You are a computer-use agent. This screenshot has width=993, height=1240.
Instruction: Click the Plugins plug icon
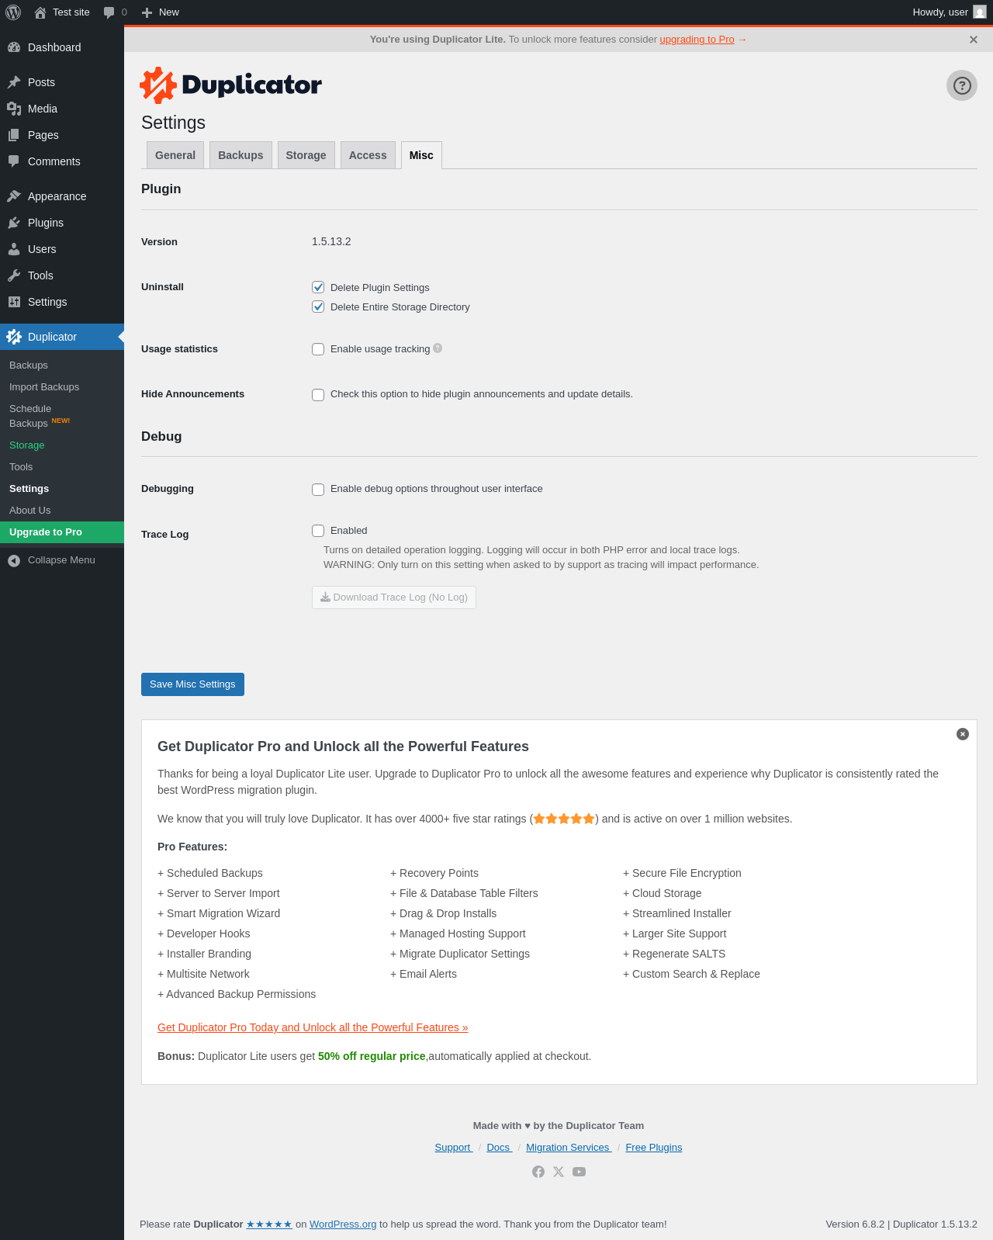tap(14, 223)
